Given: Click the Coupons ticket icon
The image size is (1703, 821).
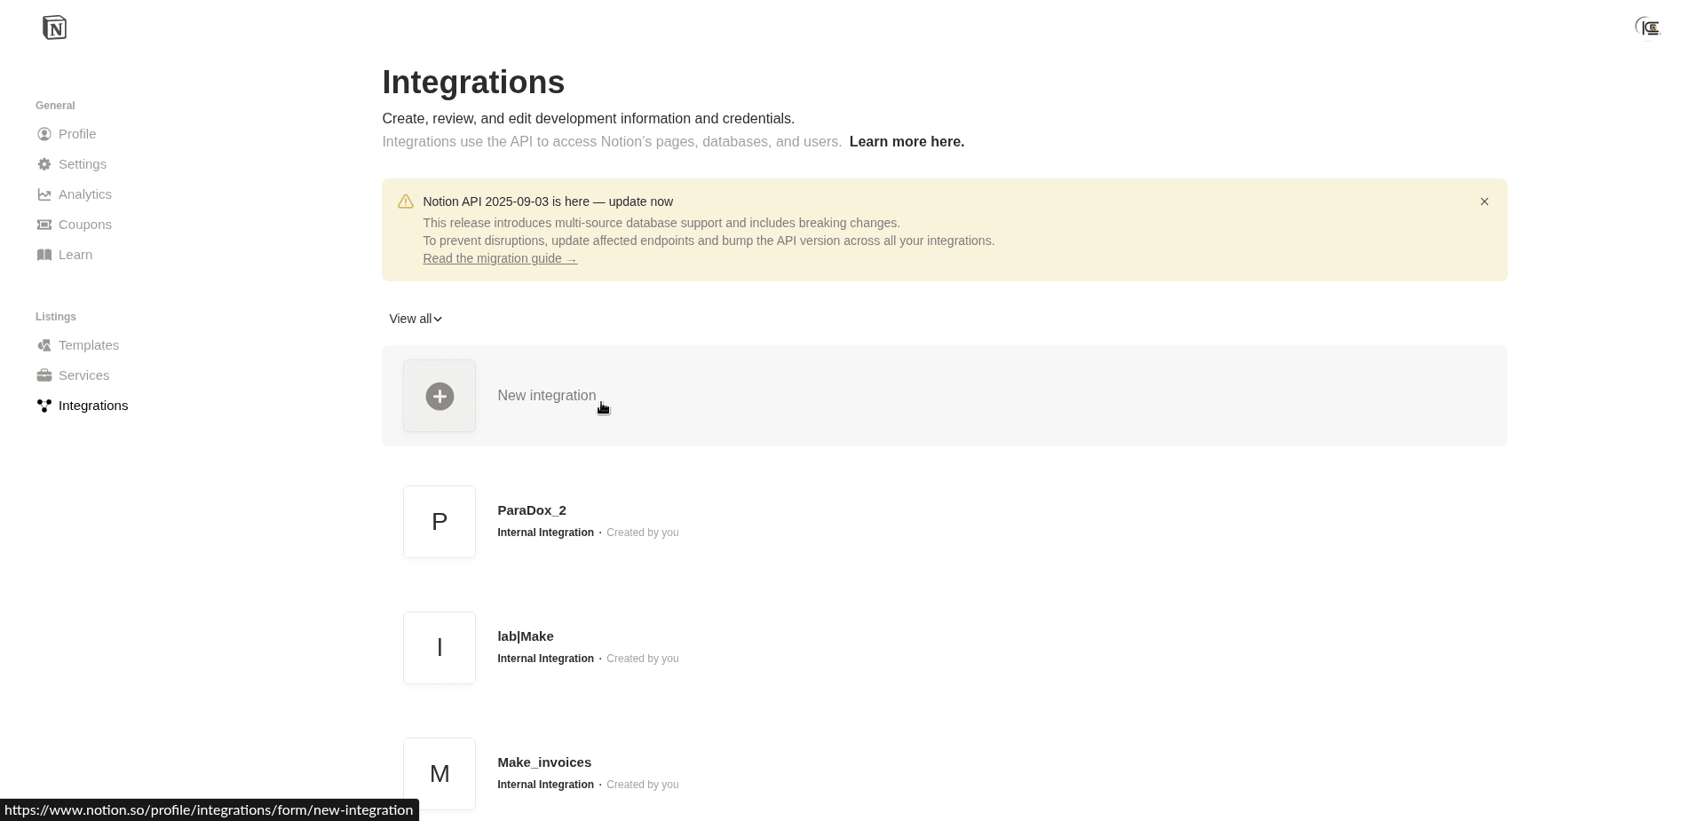Looking at the screenshot, I should coord(44,225).
